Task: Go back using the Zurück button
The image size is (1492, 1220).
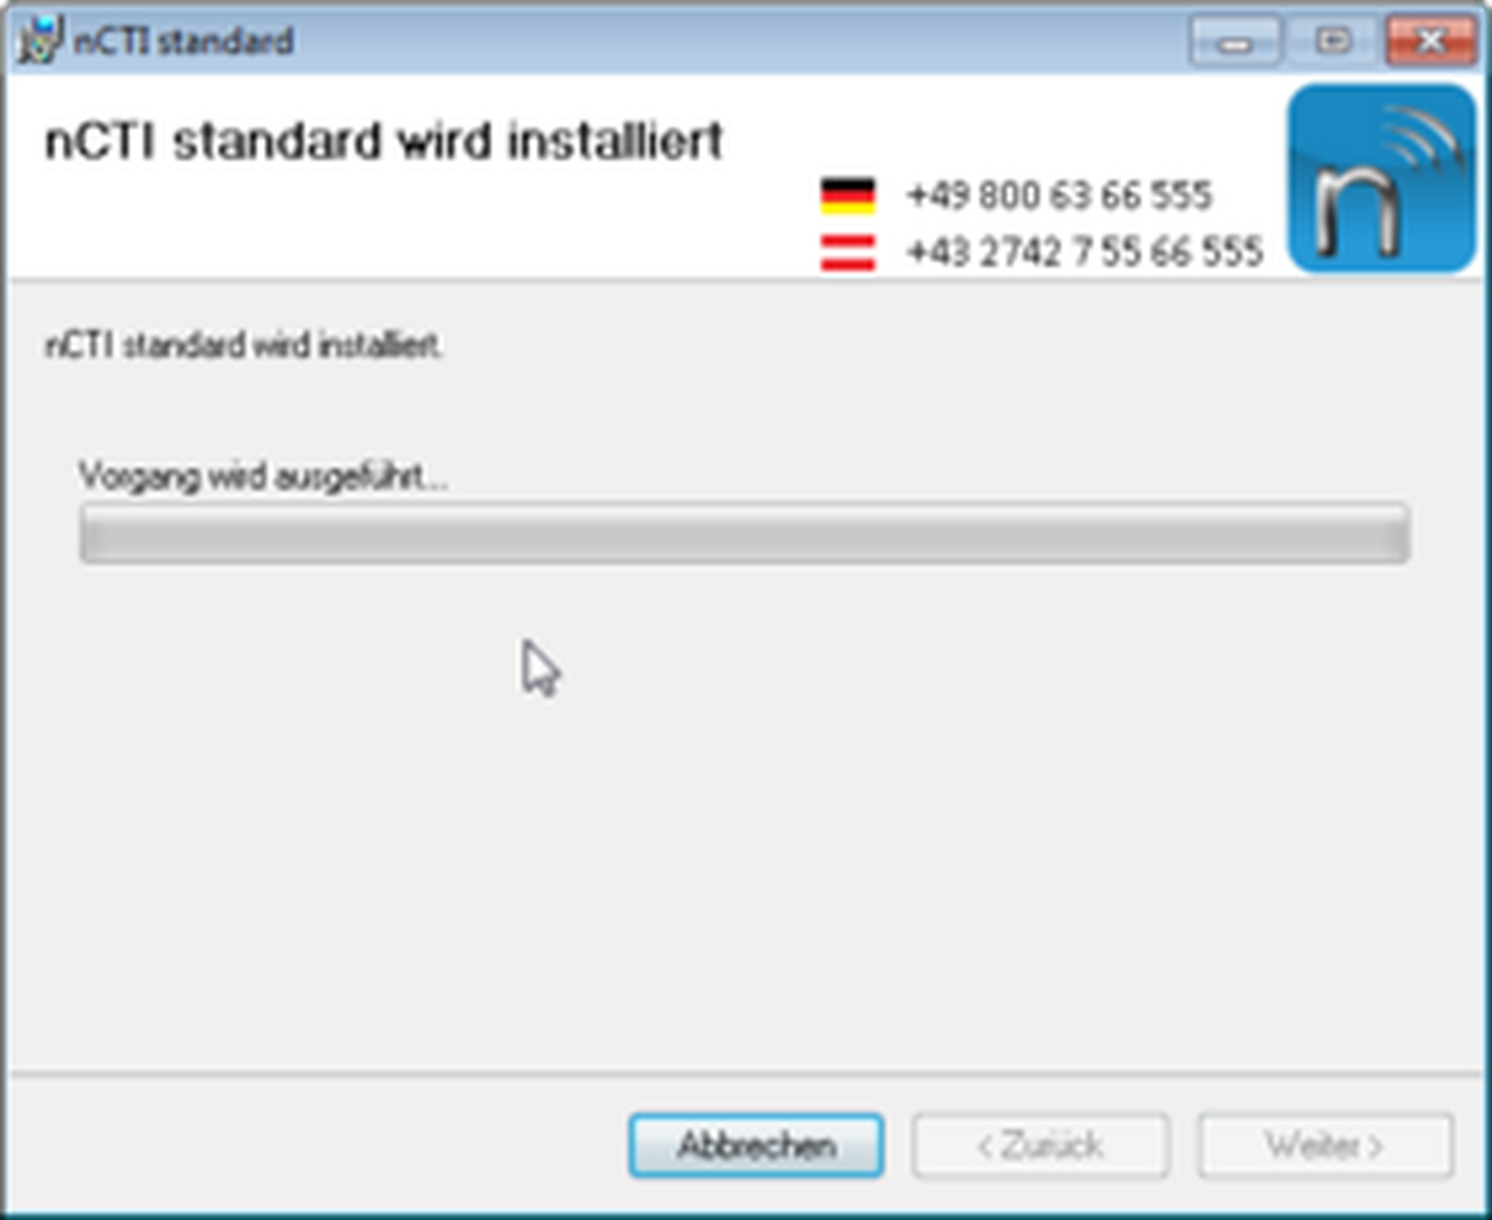Action: [x=1041, y=1146]
